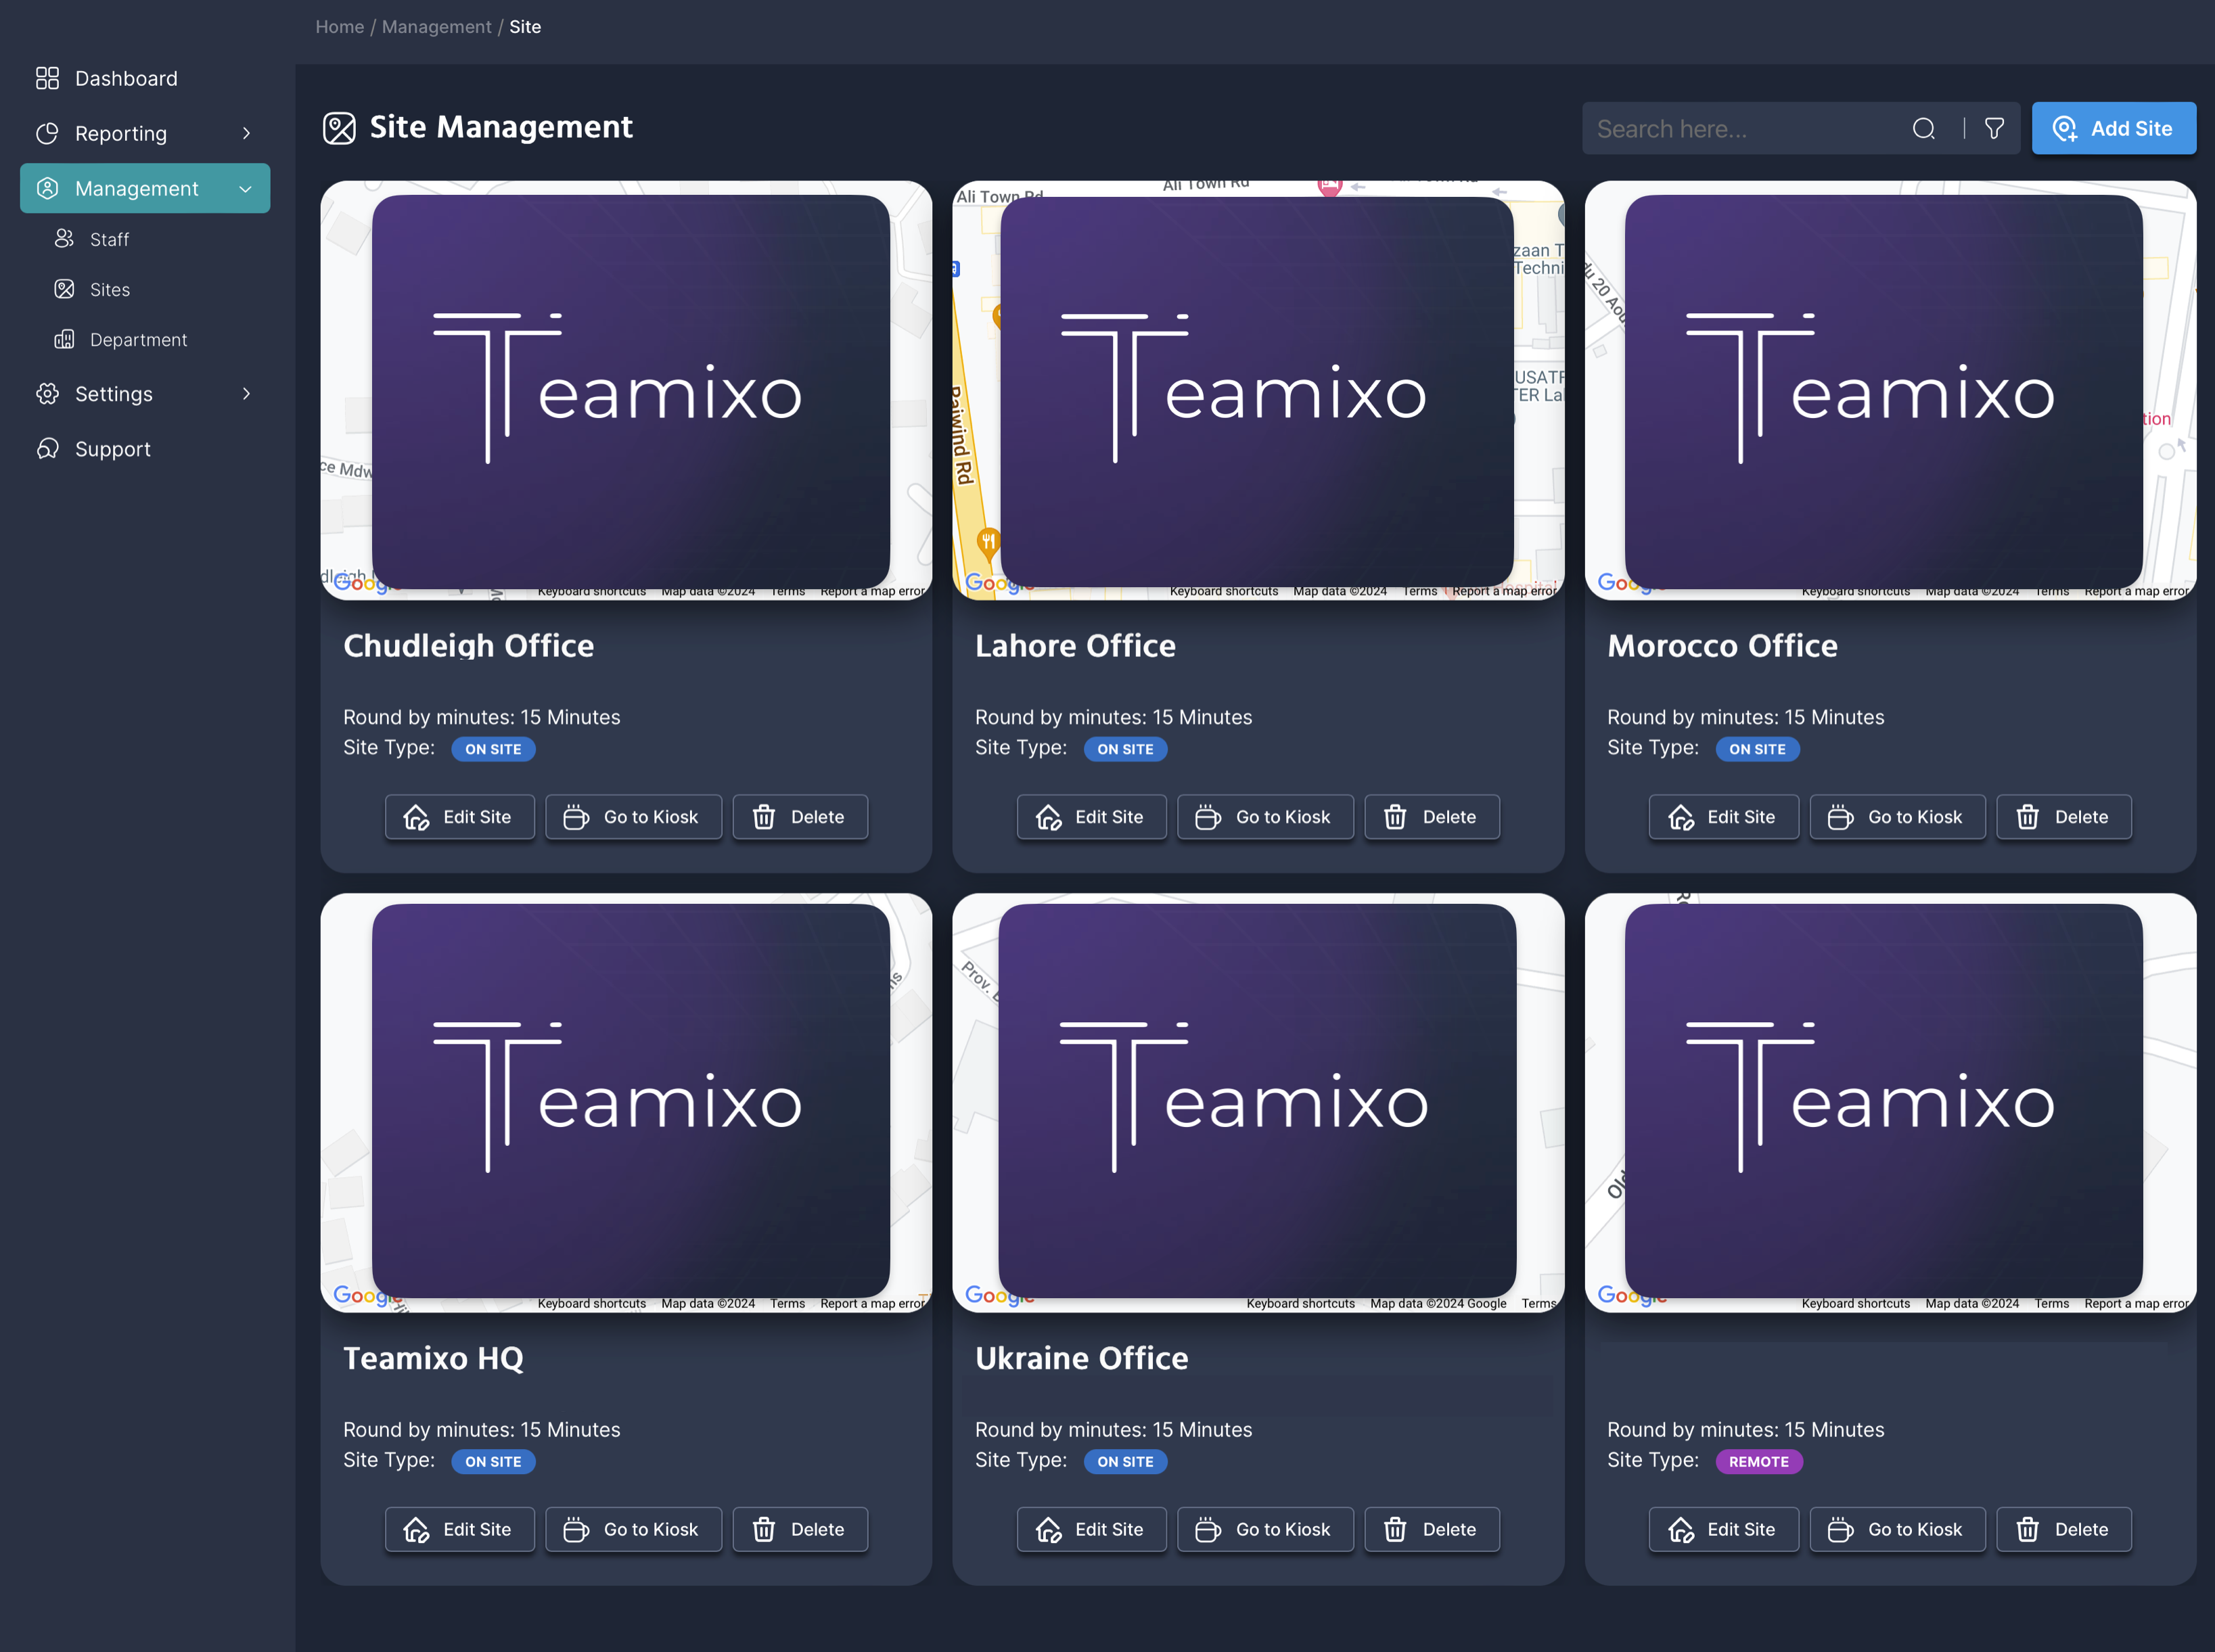Open the Lahore Office map thumbnail
Screen dimensions: 2215x1652
1258,390
